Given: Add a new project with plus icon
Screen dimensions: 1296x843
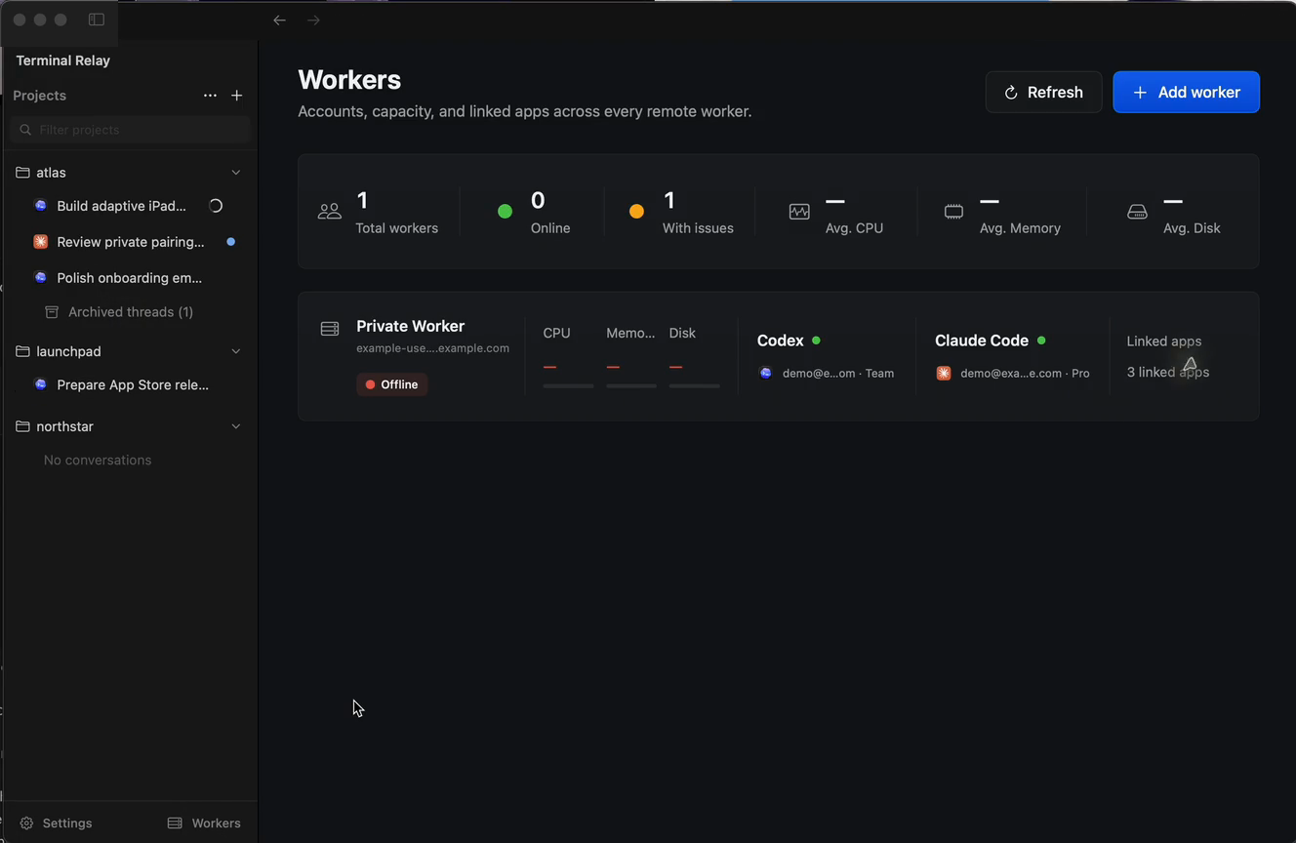Looking at the screenshot, I should point(236,96).
